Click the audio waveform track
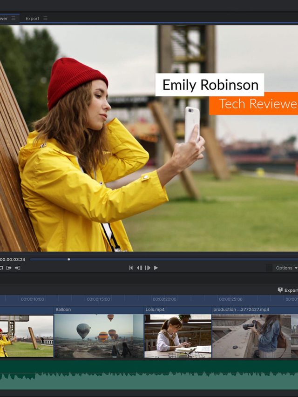 point(149,375)
